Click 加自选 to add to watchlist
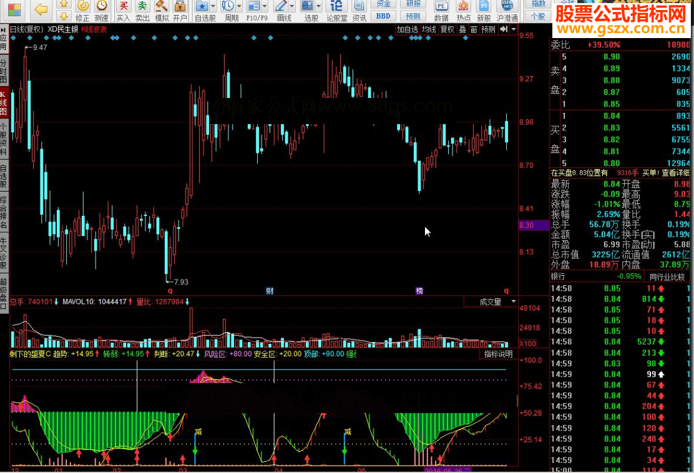Viewport: 694px width, 473px height. [x=407, y=30]
